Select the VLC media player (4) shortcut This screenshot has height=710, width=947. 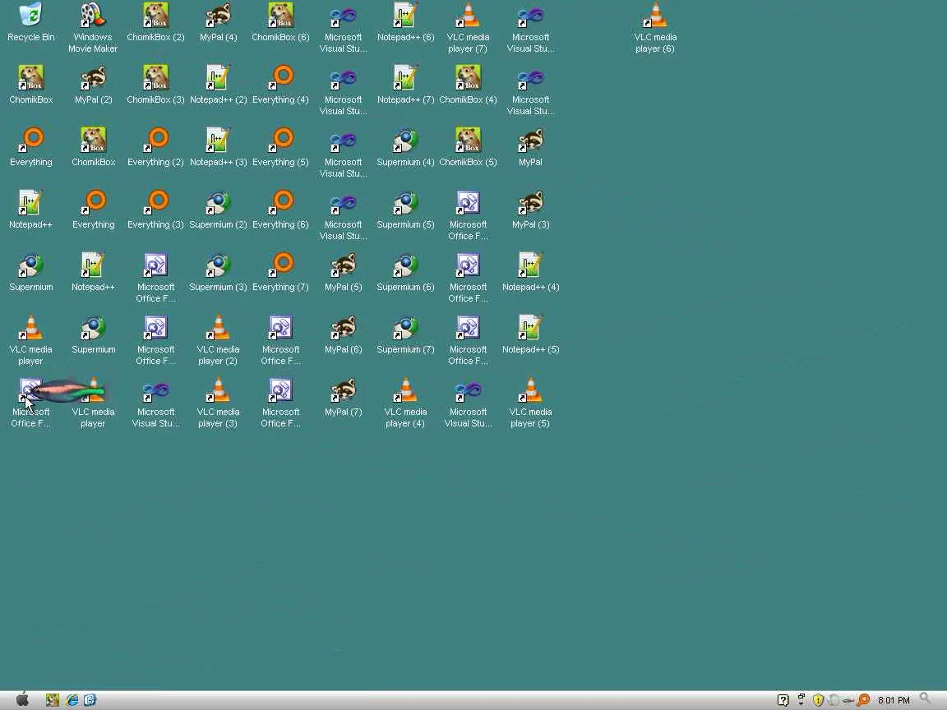coord(405,403)
